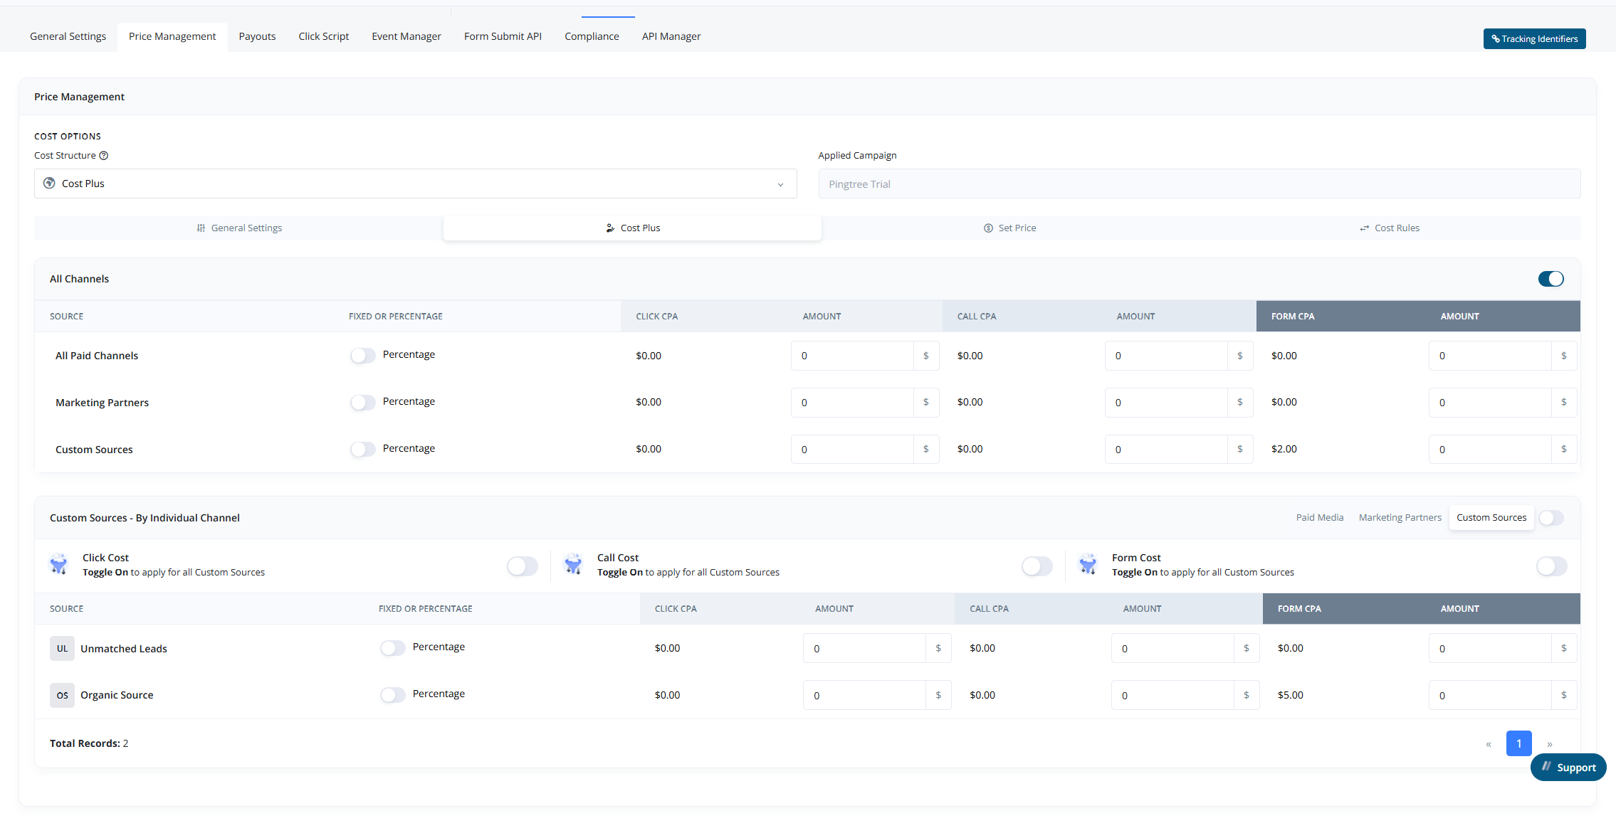Viewport: 1616px width, 833px height.
Task: Click the Tracking Identifiers button
Action: tap(1534, 39)
